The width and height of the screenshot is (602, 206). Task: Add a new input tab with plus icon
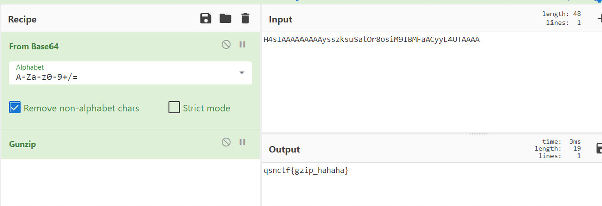[x=599, y=19]
